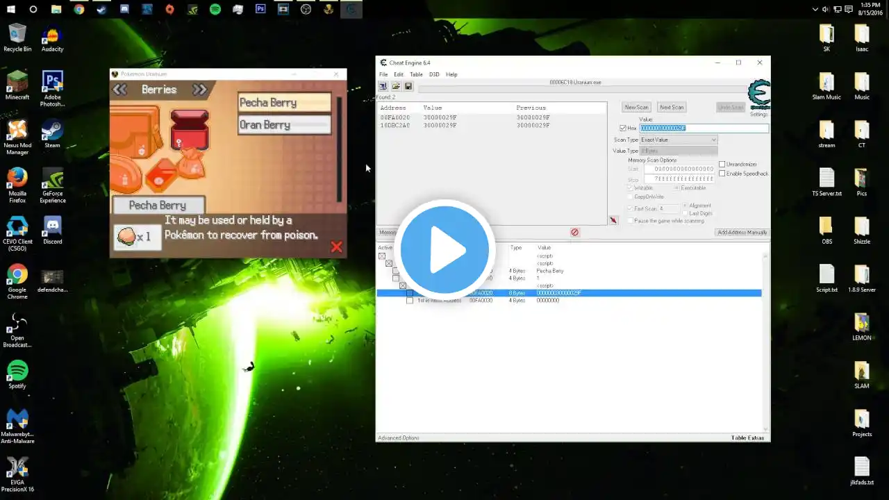Go to previous bag pocket arrows
This screenshot has height=500, width=889.
120,90
